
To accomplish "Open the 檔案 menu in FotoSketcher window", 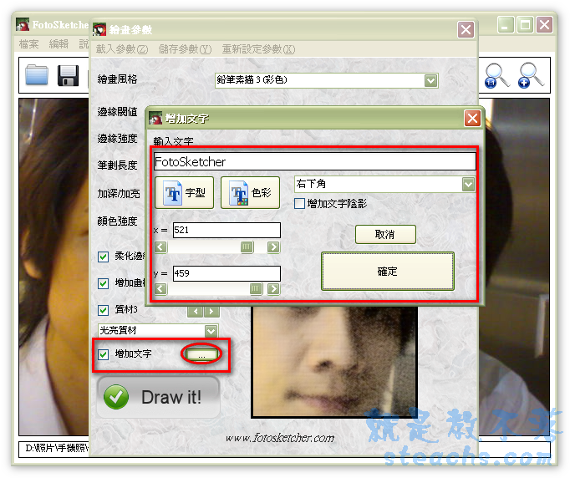I will click(28, 44).
